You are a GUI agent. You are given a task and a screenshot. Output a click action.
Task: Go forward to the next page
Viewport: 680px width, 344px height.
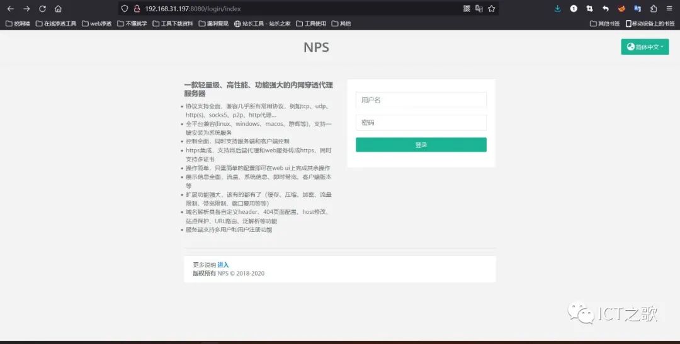[26, 9]
